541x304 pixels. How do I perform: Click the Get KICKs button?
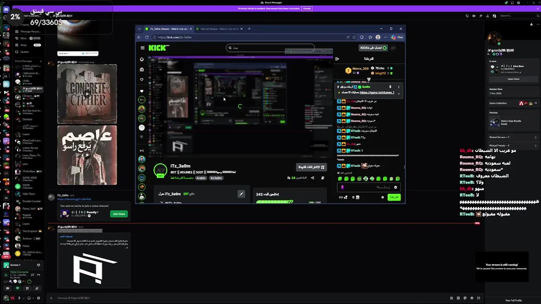[x=373, y=48]
